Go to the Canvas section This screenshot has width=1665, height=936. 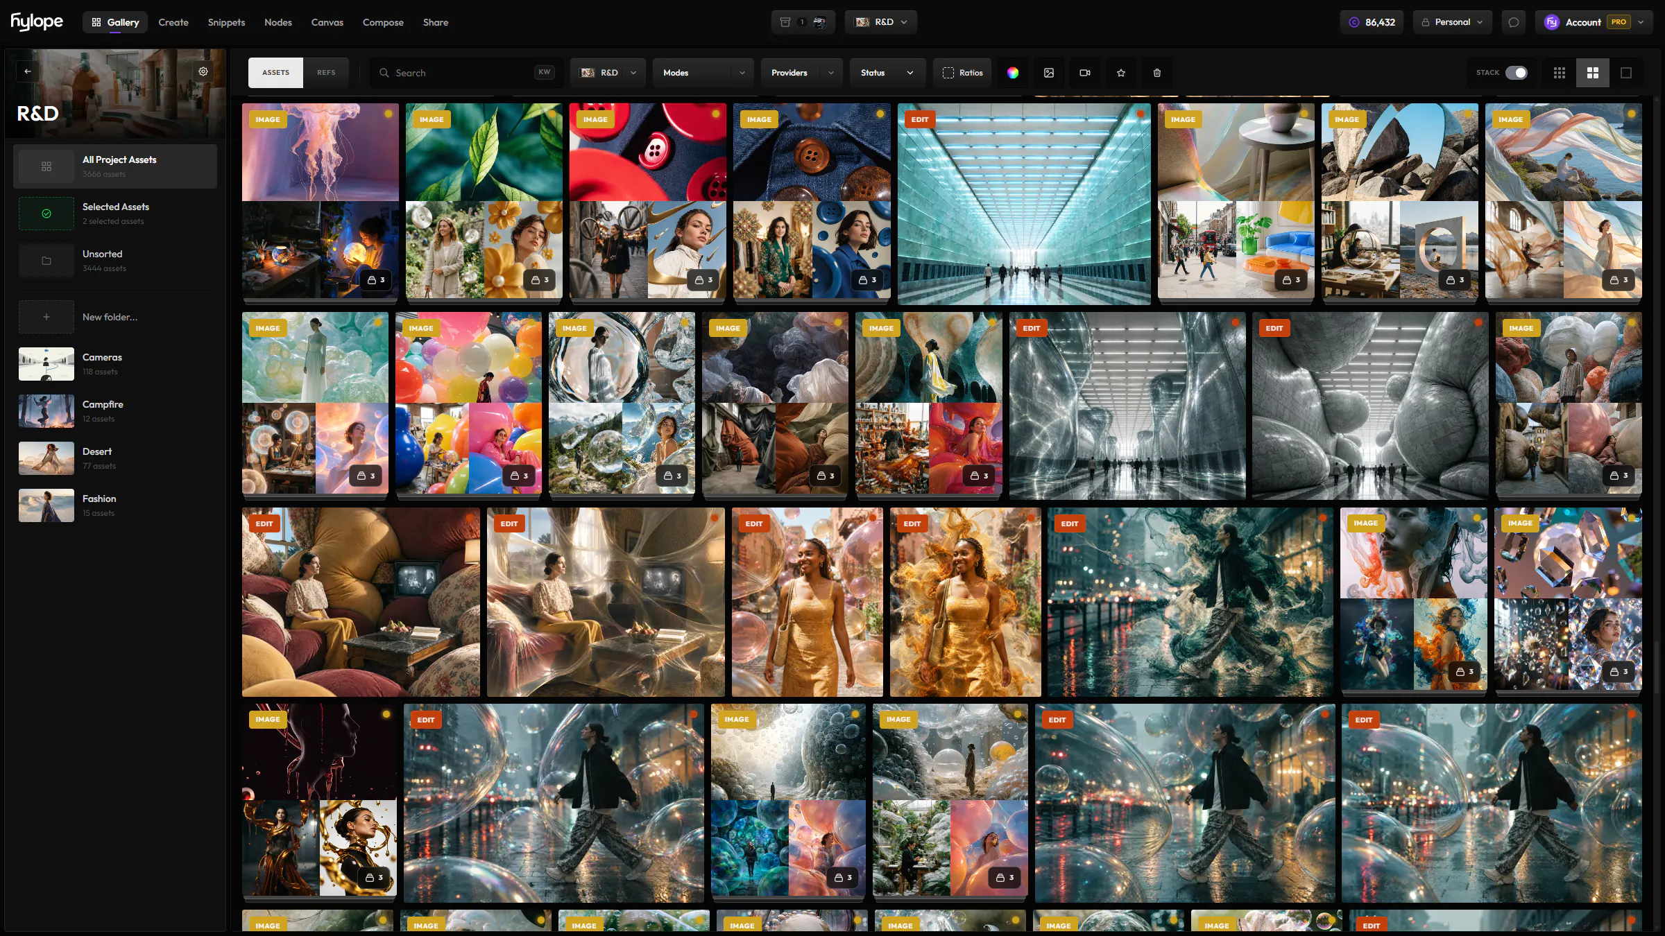[x=327, y=22]
